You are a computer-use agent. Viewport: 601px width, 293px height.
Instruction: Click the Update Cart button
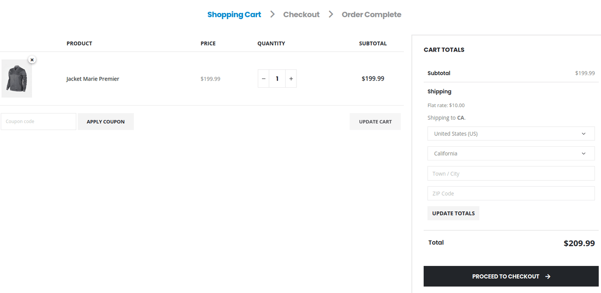pyautogui.click(x=375, y=121)
